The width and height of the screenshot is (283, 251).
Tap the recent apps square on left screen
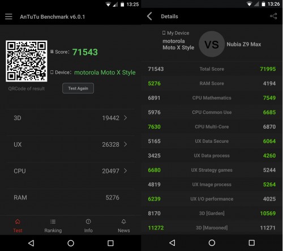tap(110, 243)
